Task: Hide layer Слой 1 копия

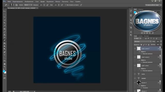Action: (x=135, y=66)
